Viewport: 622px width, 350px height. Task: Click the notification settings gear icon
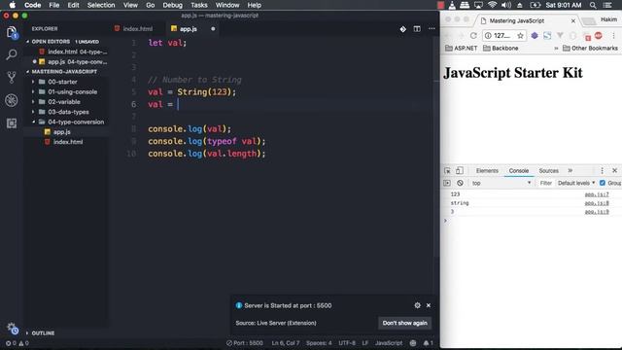(417, 305)
